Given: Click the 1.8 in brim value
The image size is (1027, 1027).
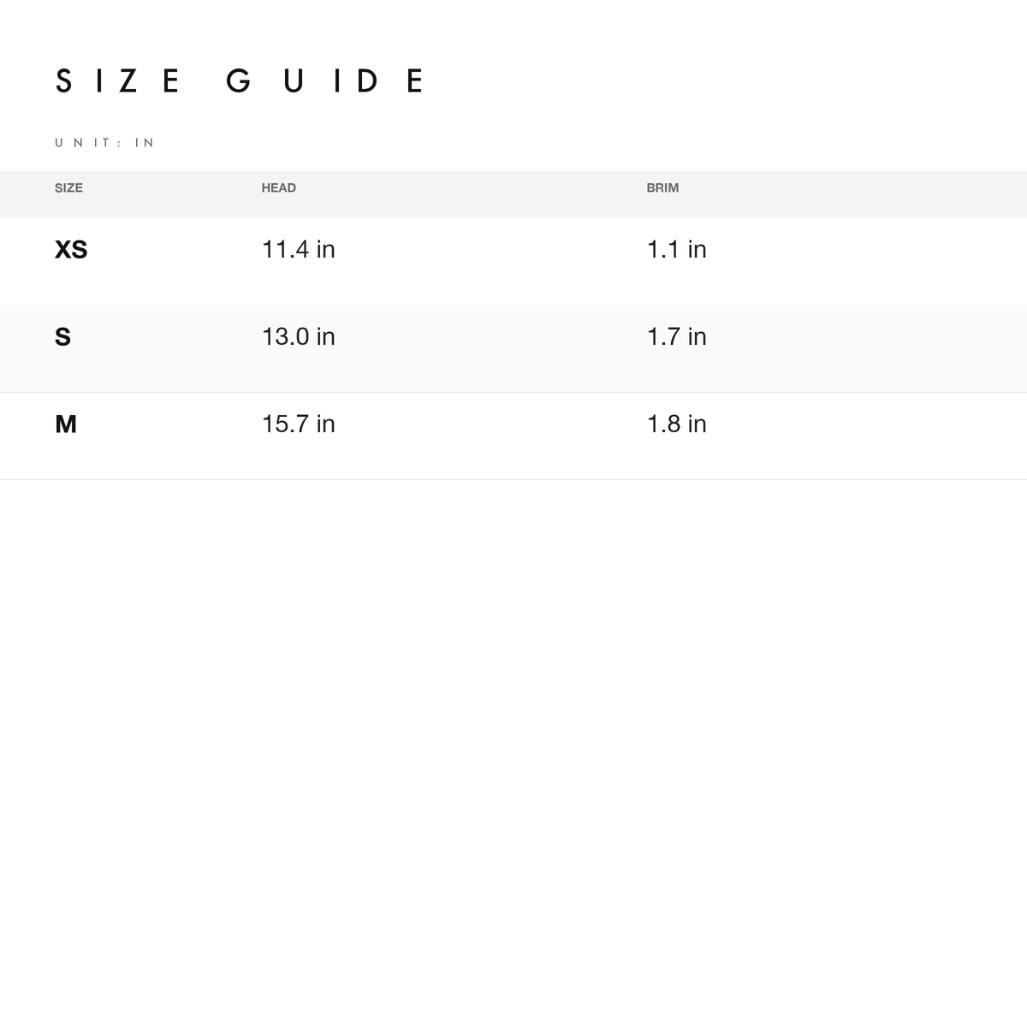Looking at the screenshot, I should tap(677, 424).
